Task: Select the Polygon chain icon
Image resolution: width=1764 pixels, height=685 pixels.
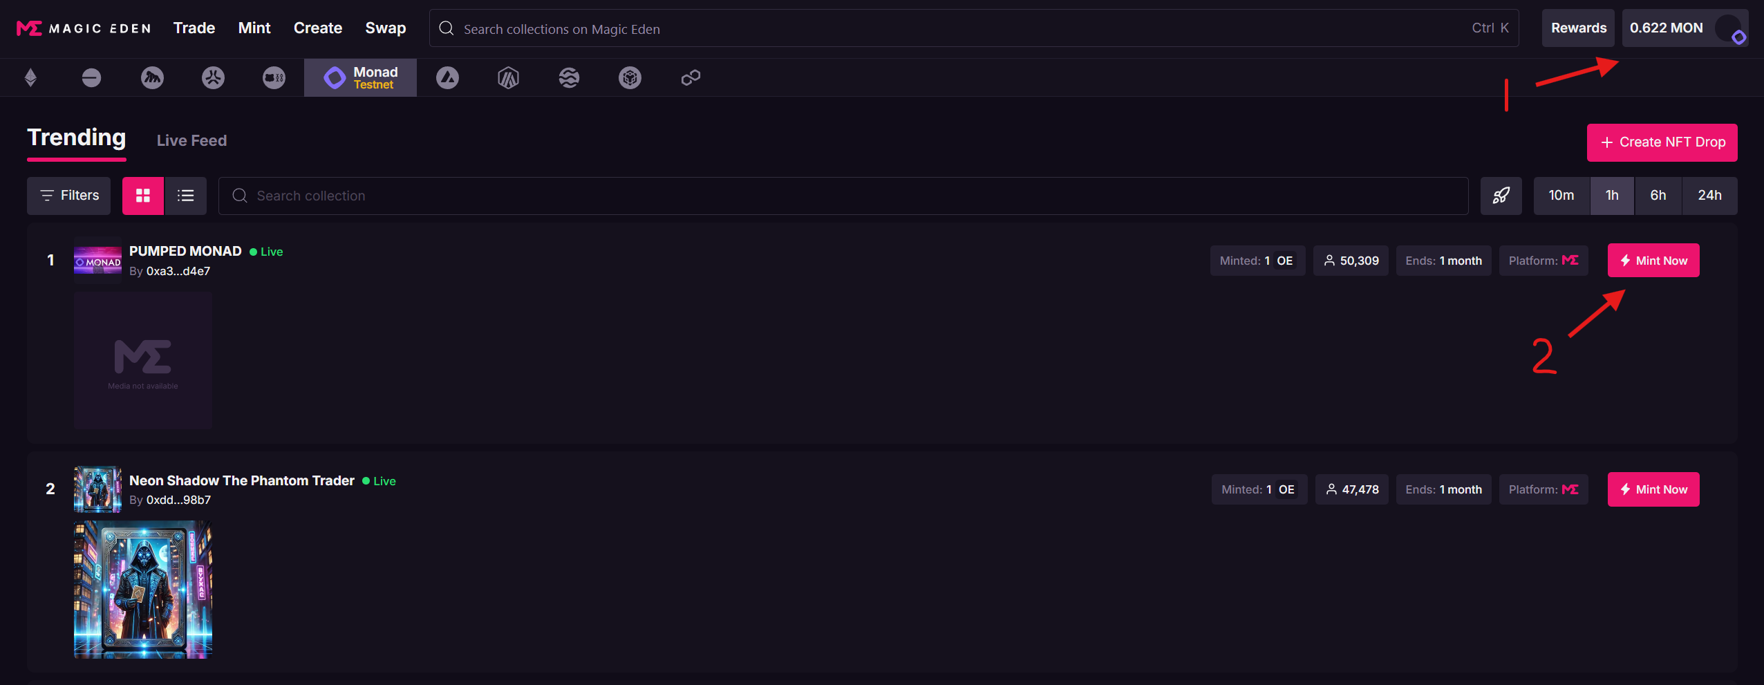Action: tap(691, 77)
